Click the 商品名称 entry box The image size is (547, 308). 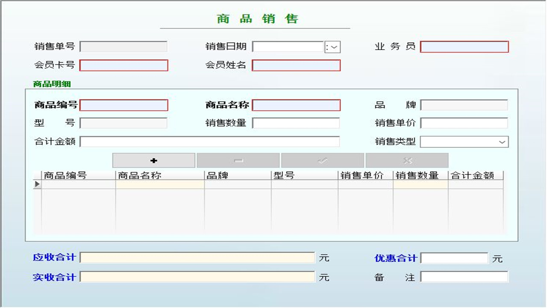click(x=297, y=104)
